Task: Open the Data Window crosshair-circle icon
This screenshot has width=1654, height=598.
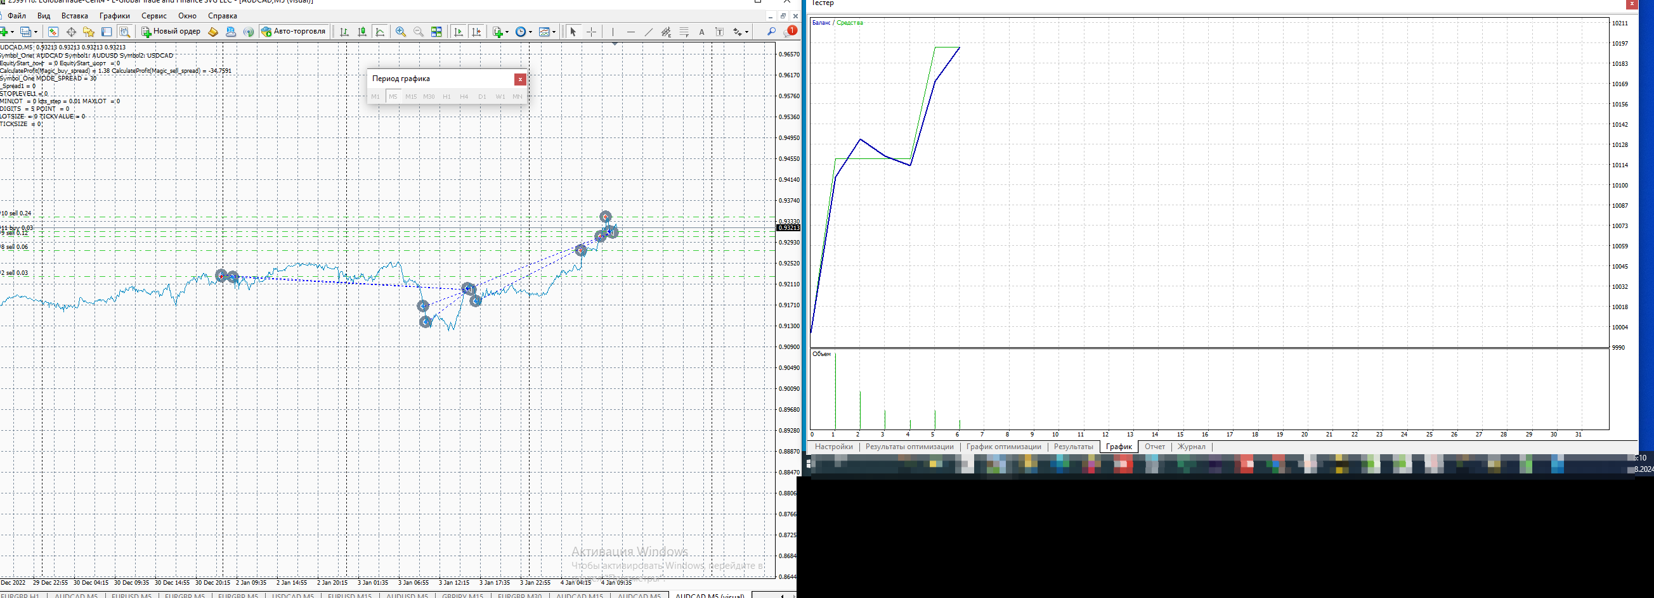Action: tap(71, 32)
